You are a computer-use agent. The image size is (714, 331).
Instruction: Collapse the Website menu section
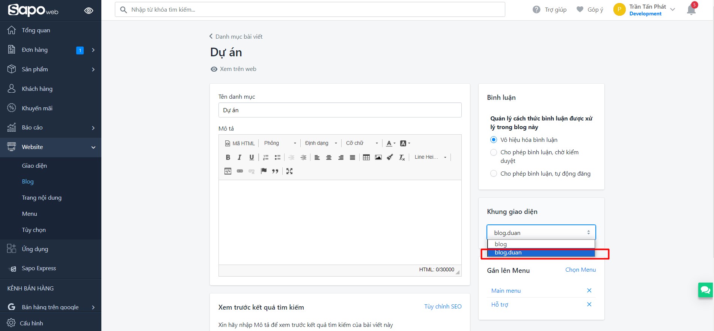93,147
